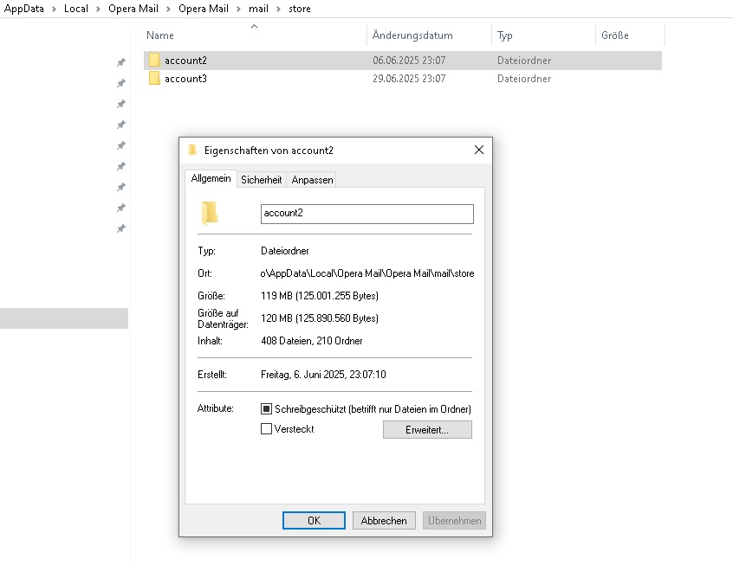733x565 pixels.
Task: Confirm the dialog with OK
Action: [x=314, y=520]
